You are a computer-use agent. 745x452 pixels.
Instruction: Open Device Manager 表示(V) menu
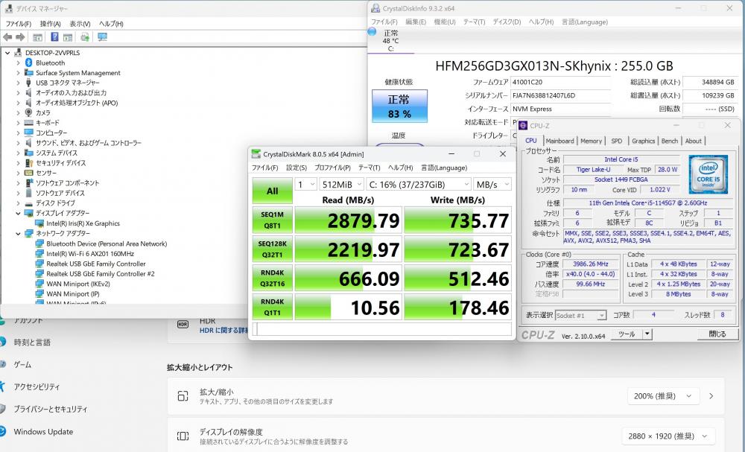coord(80,23)
